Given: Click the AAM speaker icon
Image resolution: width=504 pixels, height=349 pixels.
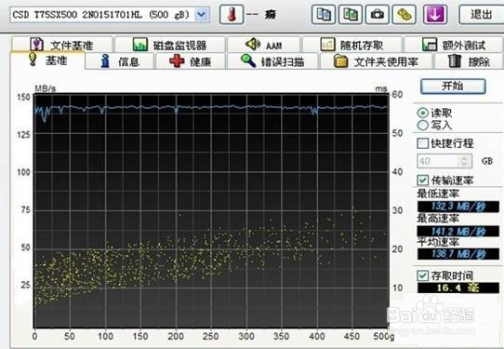Looking at the screenshot, I should coord(253,44).
